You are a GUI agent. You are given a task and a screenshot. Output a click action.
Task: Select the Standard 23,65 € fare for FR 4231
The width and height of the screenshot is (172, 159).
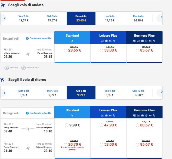click(x=66, y=50)
